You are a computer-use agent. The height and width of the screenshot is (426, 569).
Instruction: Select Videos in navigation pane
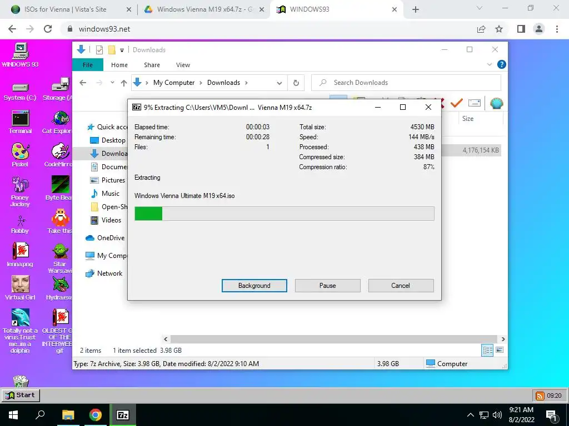pyautogui.click(x=106, y=220)
